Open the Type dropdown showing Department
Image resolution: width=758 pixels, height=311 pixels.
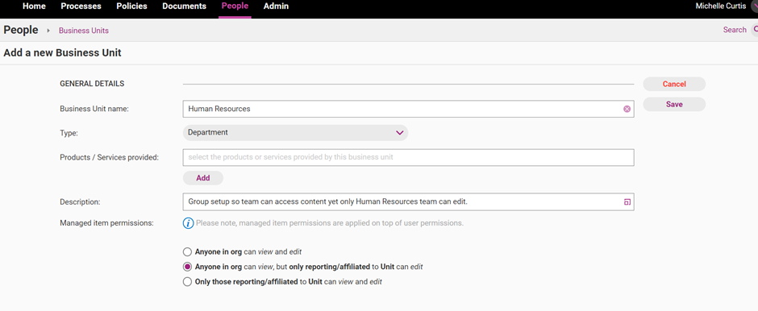tap(295, 133)
